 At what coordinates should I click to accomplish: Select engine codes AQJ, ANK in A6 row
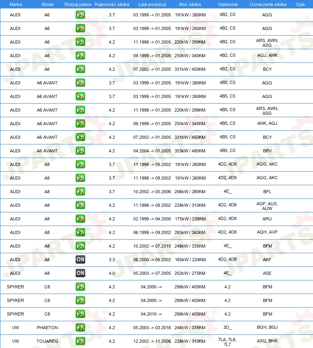(267, 55)
